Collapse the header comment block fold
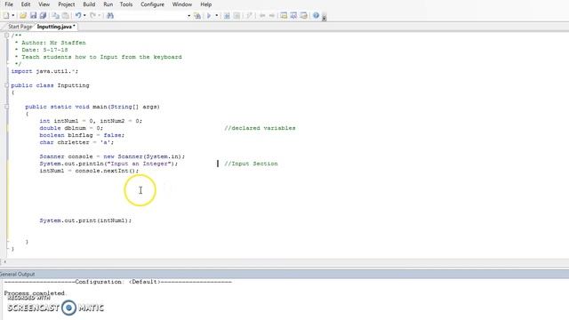569x320 pixels. click(6, 36)
